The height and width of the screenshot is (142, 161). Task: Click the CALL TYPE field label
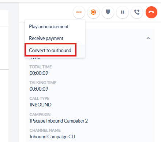(x=40, y=98)
